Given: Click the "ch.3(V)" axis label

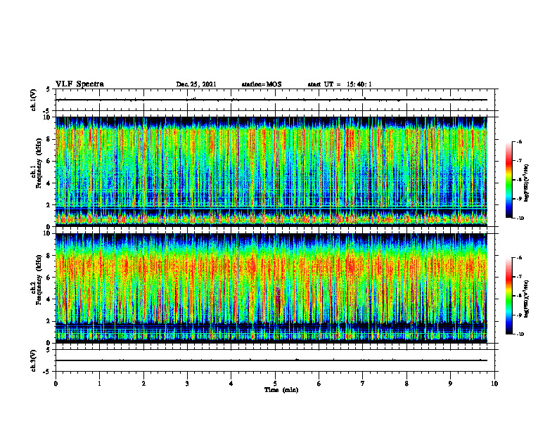Looking at the screenshot, I should [33, 360].
